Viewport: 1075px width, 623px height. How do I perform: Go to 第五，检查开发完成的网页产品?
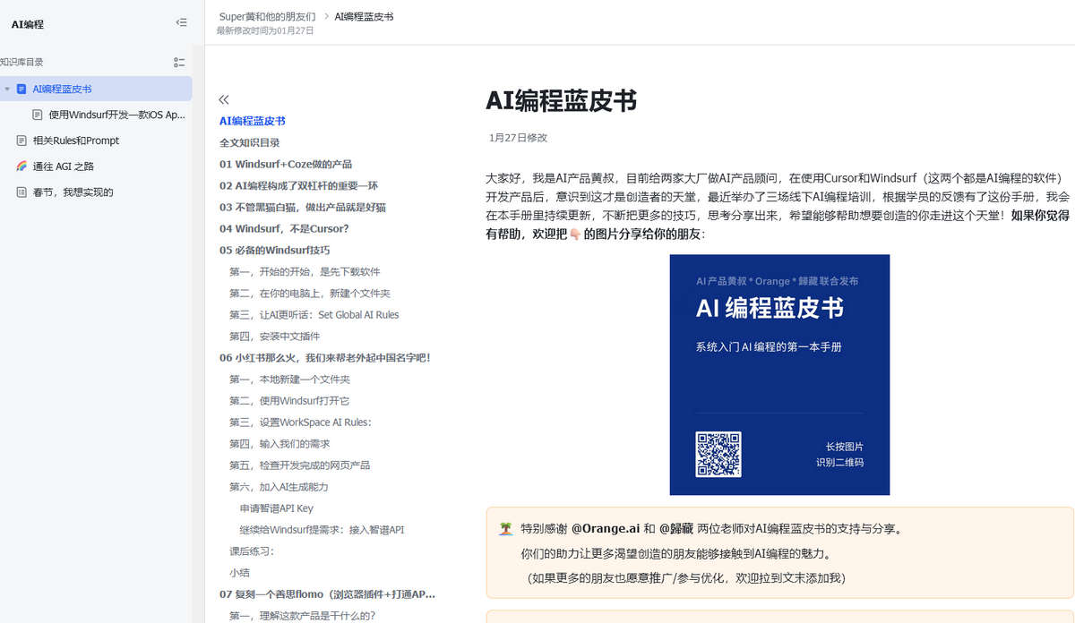(x=299, y=465)
